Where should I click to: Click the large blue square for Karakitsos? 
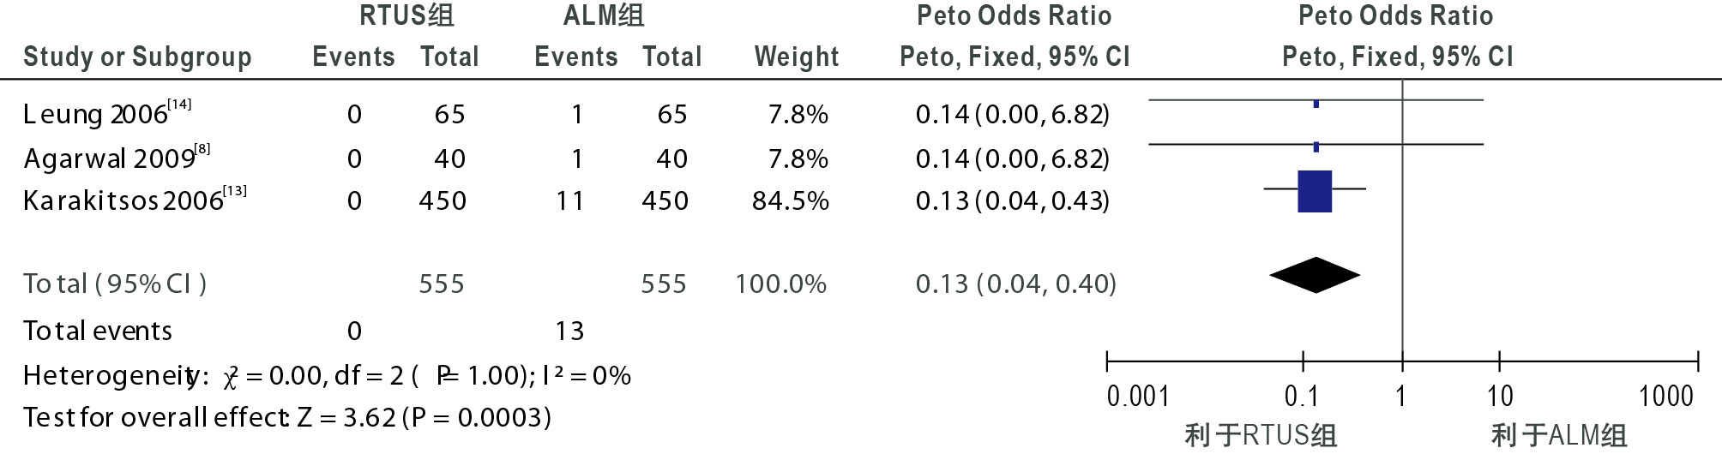(x=1315, y=191)
